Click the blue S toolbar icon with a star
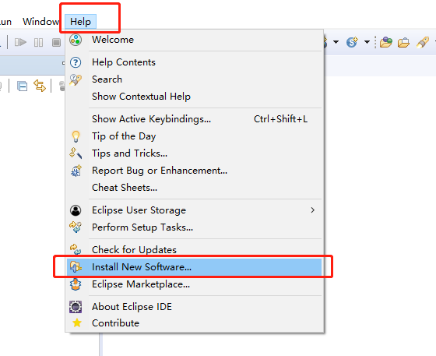Screen dimensions: 436x356 (352, 42)
